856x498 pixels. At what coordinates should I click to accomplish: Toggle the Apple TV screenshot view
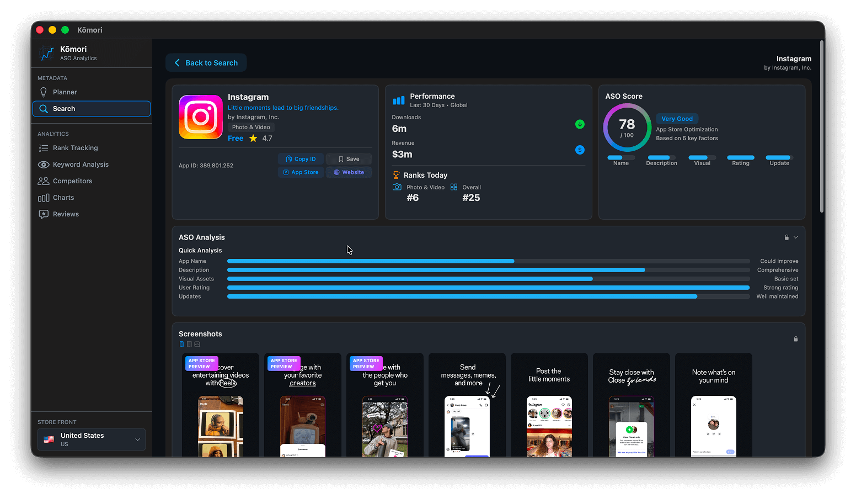point(197,344)
